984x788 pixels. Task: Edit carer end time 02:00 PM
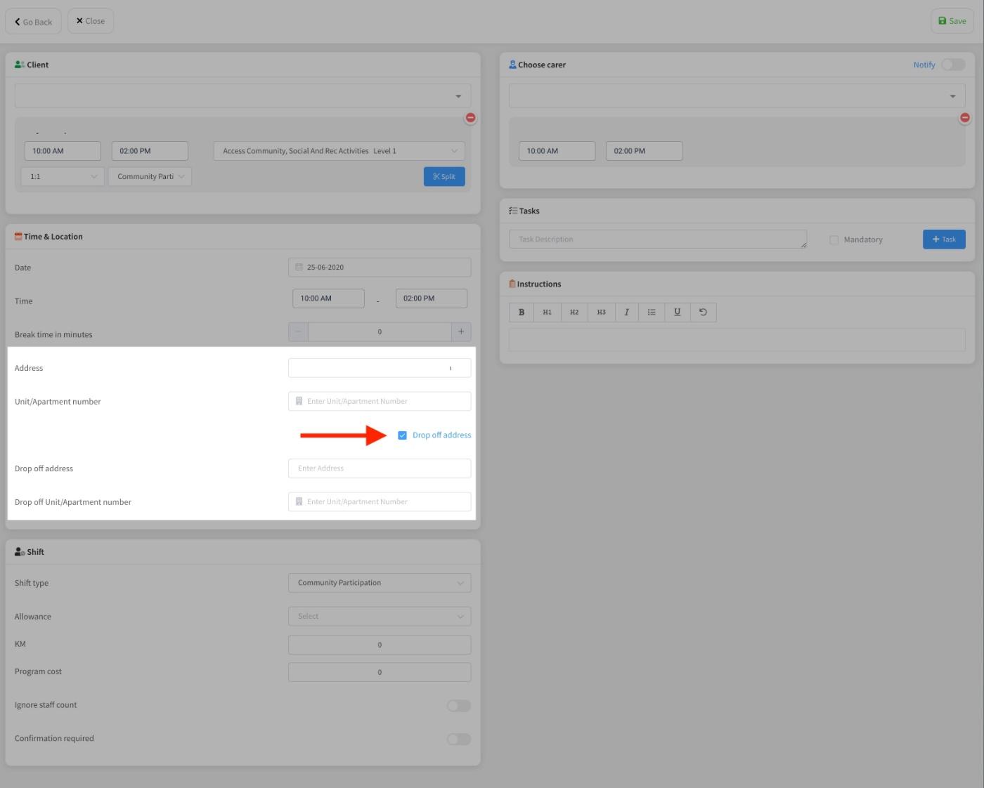point(645,151)
